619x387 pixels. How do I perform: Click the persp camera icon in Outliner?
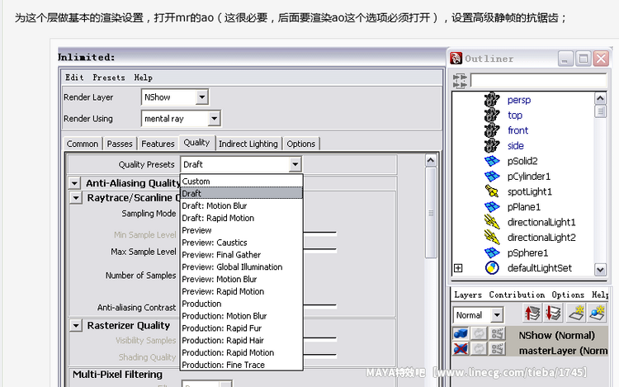coord(492,100)
